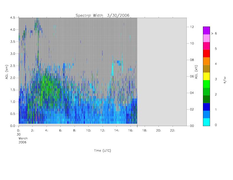The width and height of the screenshot is (233, 180).
Task: Click the 'Spectral Width 3/30/2006' chart title
Action: click(x=103, y=15)
